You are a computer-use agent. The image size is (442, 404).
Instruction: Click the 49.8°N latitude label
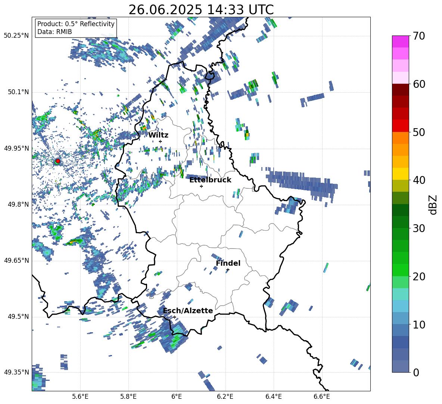click(18, 204)
